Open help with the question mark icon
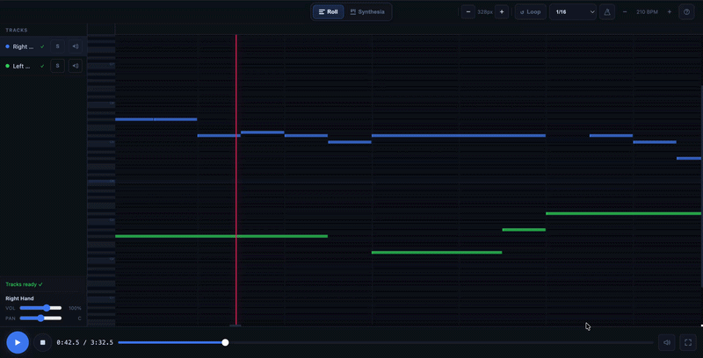Image resolution: width=703 pixels, height=358 pixels. (x=687, y=12)
